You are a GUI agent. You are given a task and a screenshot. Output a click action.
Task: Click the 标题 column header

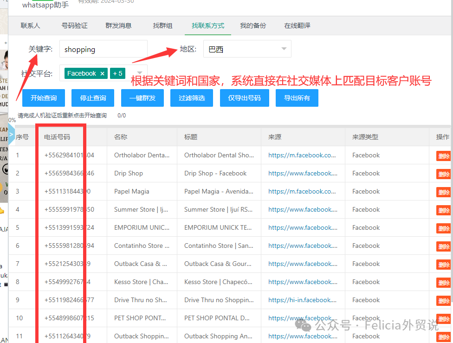coord(191,137)
